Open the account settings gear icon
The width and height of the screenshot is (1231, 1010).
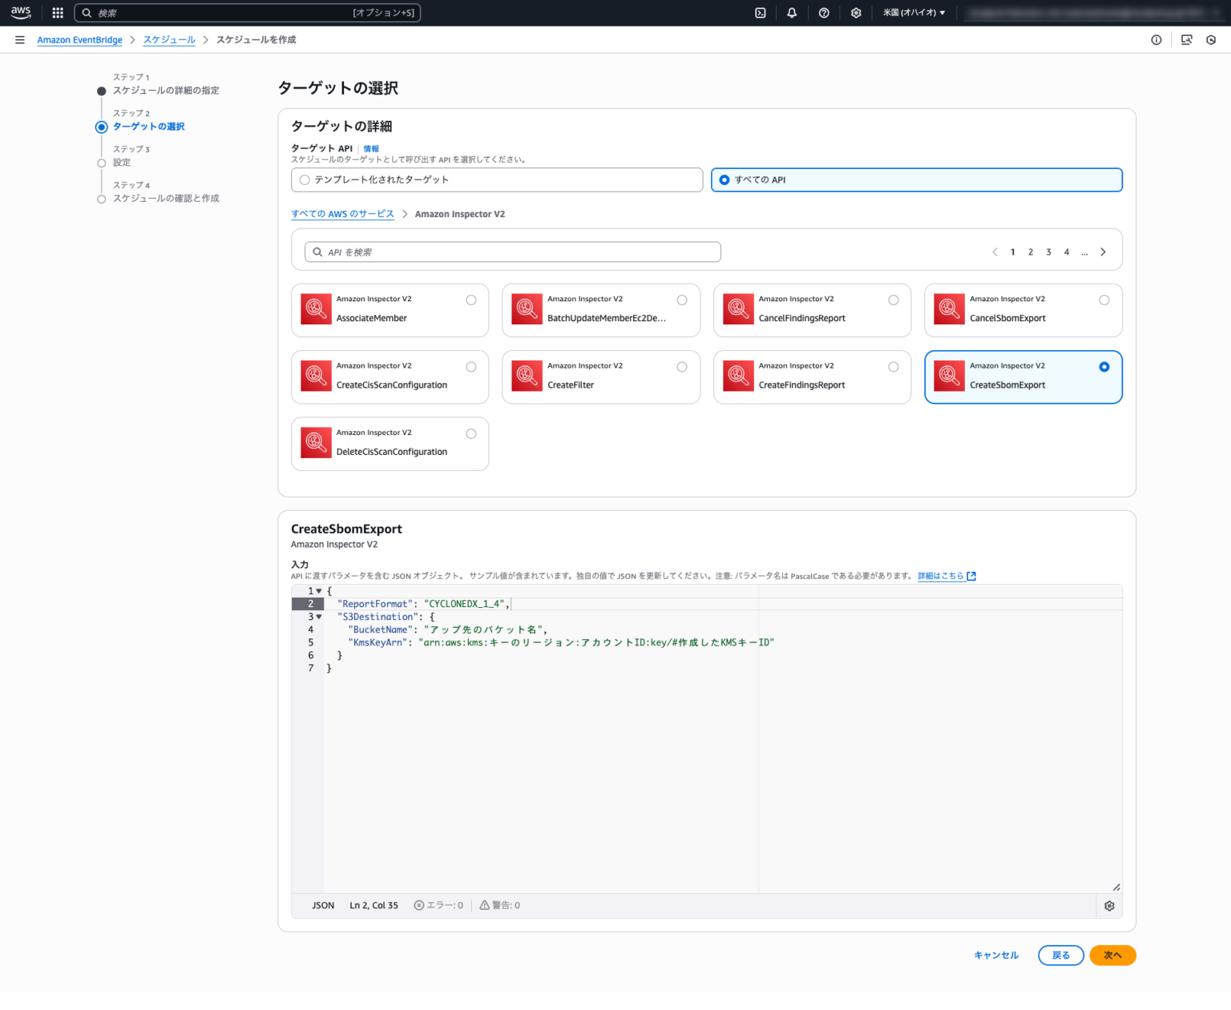[x=856, y=13]
